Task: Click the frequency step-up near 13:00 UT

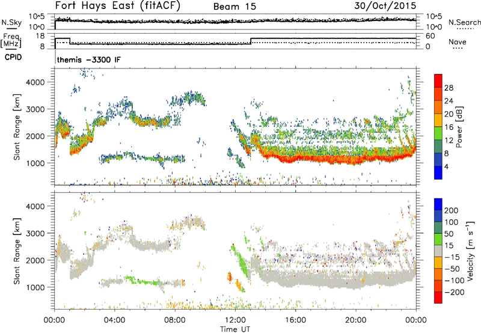Action: tap(251, 41)
